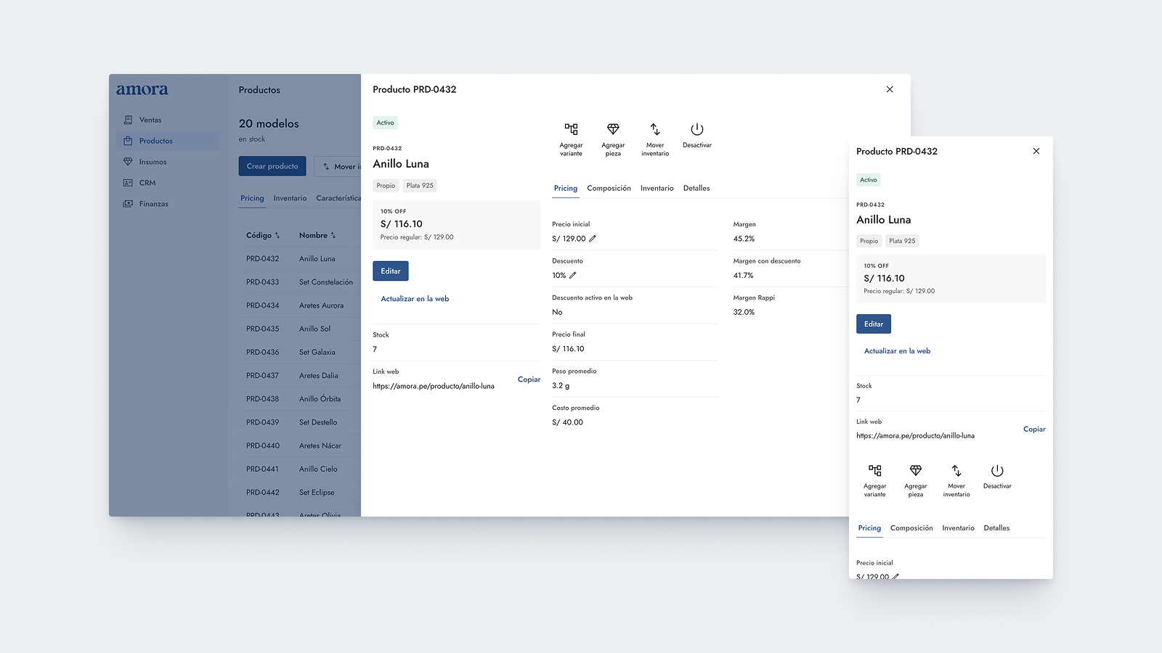The image size is (1162, 653).
Task: Close the wide Producto PRD-0432 panel
Action: point(890,89)
